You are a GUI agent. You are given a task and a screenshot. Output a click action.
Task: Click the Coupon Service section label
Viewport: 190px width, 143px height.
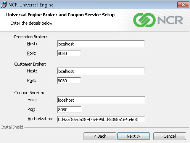click(x=29, y=93)
